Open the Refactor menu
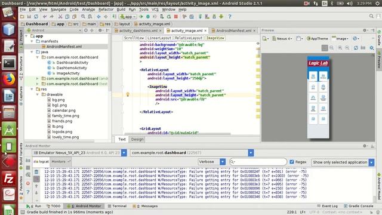 [106, 10]
